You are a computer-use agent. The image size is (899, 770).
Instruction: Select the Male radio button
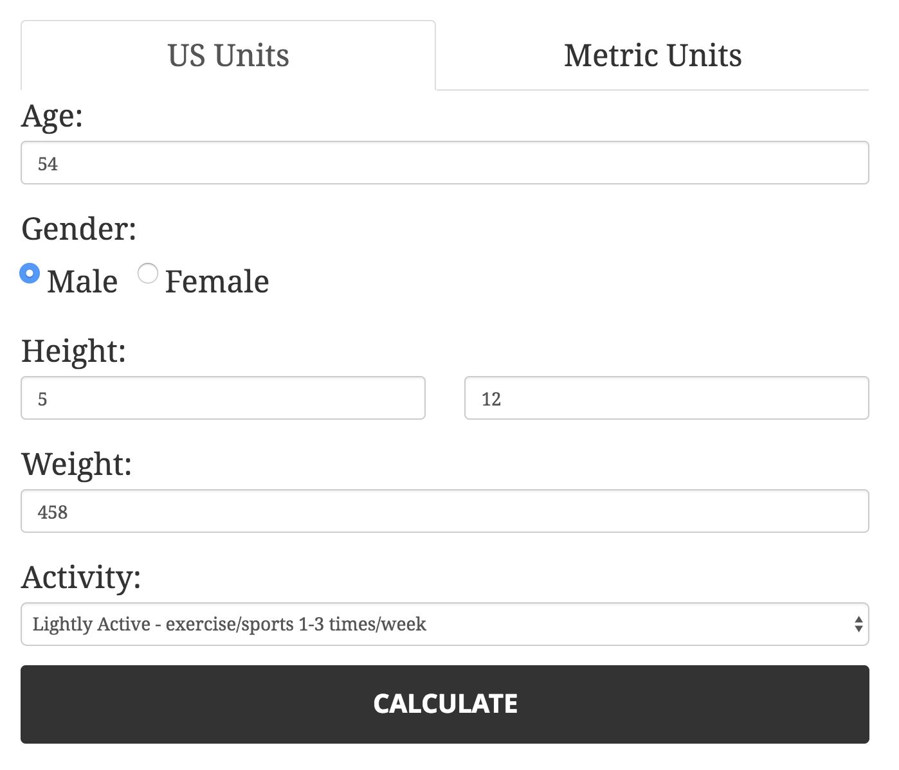30,273
